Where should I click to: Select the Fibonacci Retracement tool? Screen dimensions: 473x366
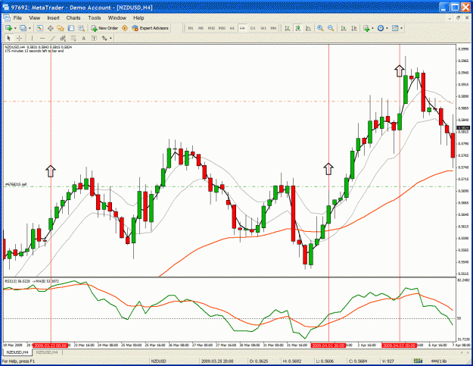(x=73, y=38)
